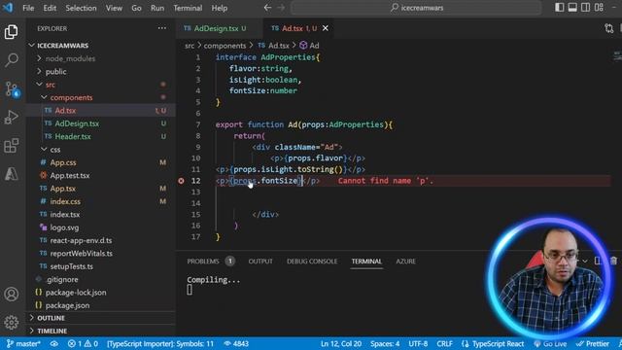This screenshot has height=350, width=622.
Task: Open the Run menu
Action: 157,8
